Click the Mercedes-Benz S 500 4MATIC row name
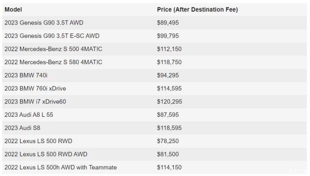 [x=53, y=49]
